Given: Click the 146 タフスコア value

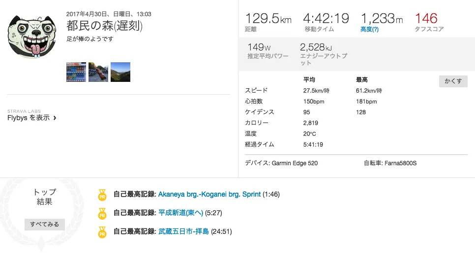Looking at the screenshot, I should [x=426, y=19].
